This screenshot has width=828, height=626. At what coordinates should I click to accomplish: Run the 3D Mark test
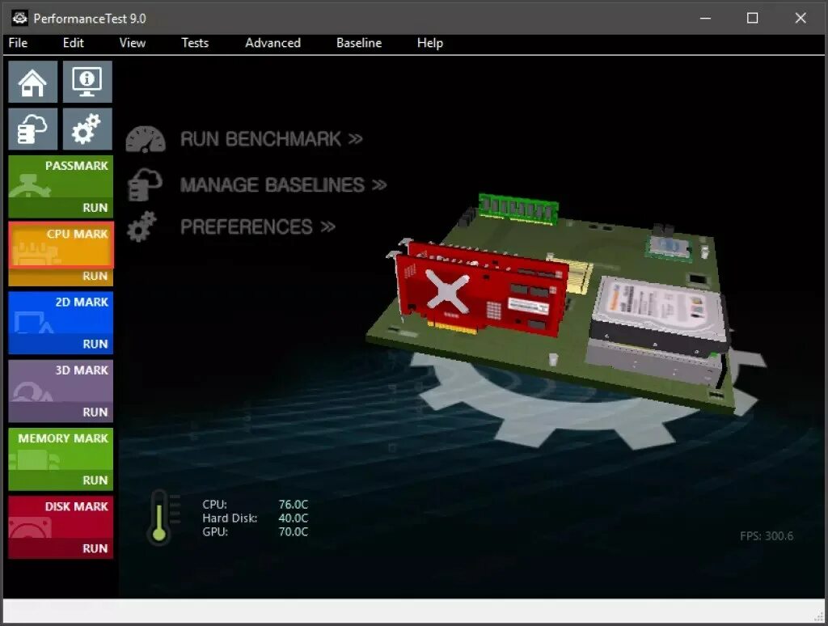tap(95, 412)
